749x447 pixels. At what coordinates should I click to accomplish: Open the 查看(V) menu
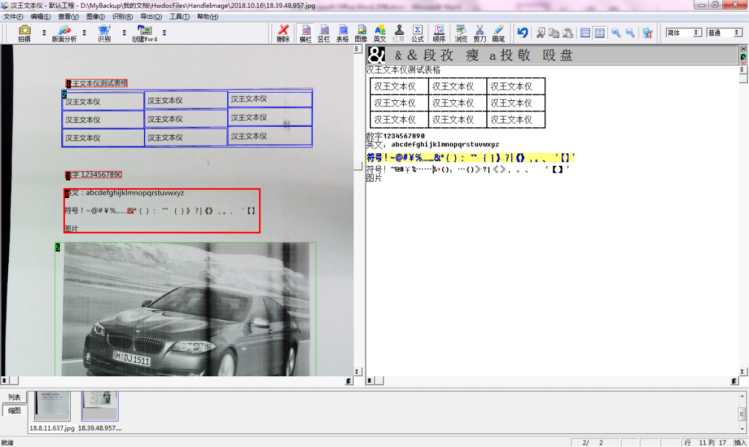(68, 17)
